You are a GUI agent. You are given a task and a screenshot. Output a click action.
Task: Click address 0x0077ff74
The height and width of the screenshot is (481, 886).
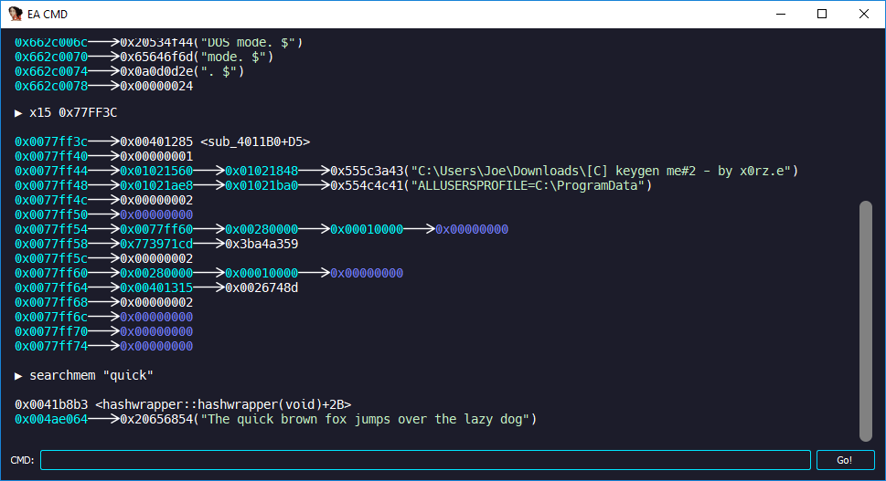click(x=51, y=346)
